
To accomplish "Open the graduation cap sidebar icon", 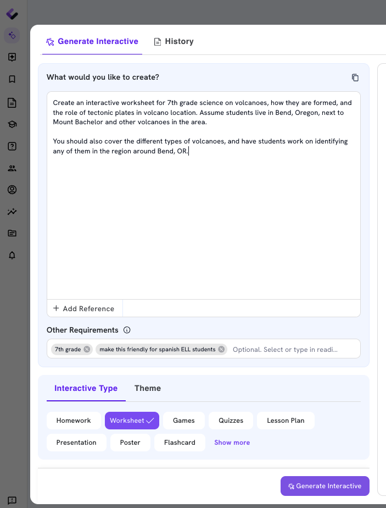I will coord(12,124).
